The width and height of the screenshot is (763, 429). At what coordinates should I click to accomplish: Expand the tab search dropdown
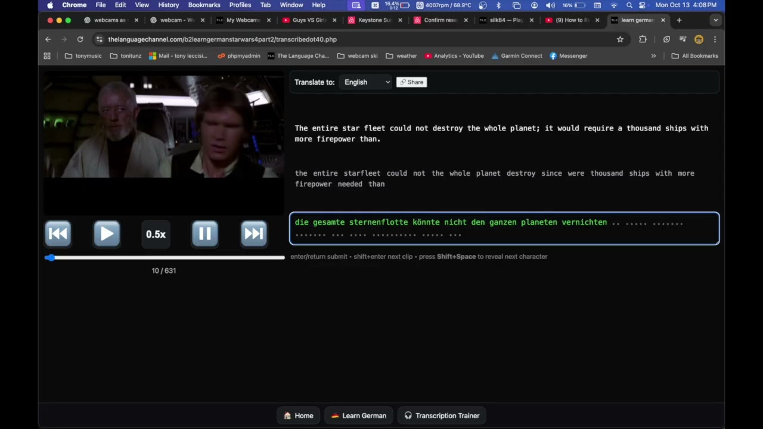point(715,20)
